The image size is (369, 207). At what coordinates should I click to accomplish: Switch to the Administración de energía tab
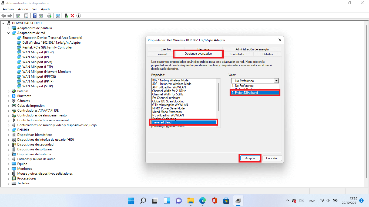(x=252, y=49)
